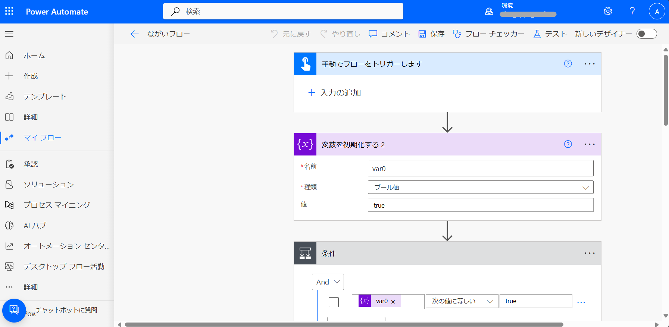Focus the 検索 search box
669x327 pixels.
click(283, 11)
